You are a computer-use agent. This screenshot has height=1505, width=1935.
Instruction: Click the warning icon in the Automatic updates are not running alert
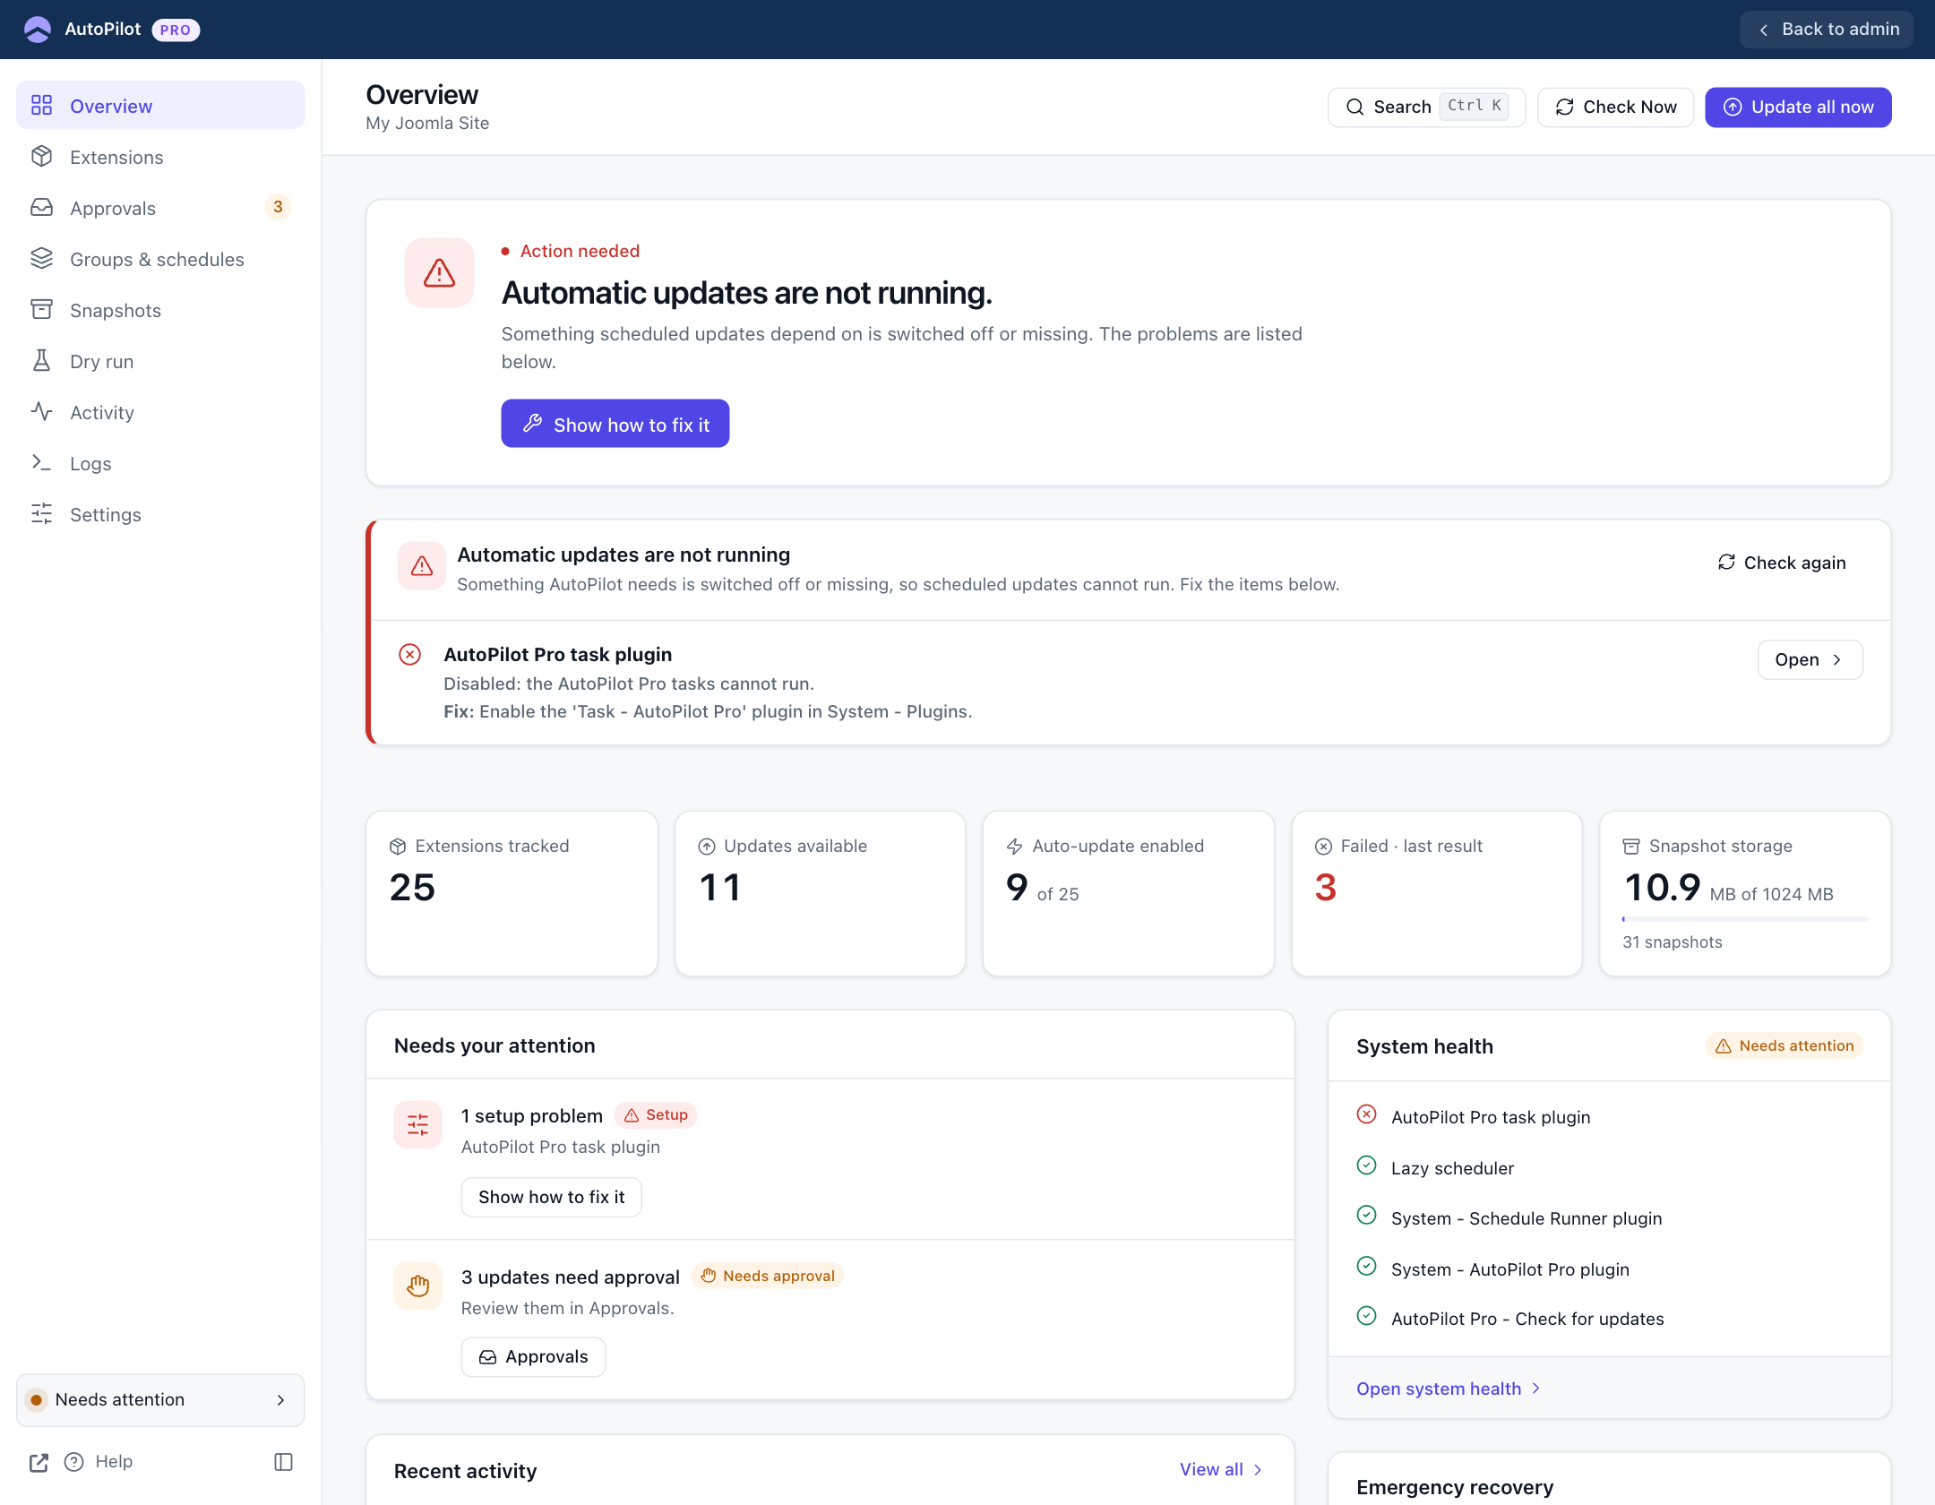tap(422, 566)
